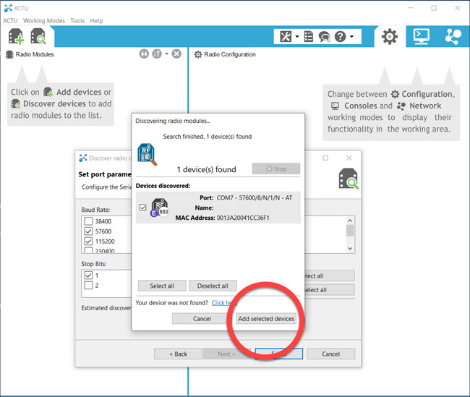Expand the tools wrench dropdown arrow
This screenshot has width=470, height=397.
point(296,36)
